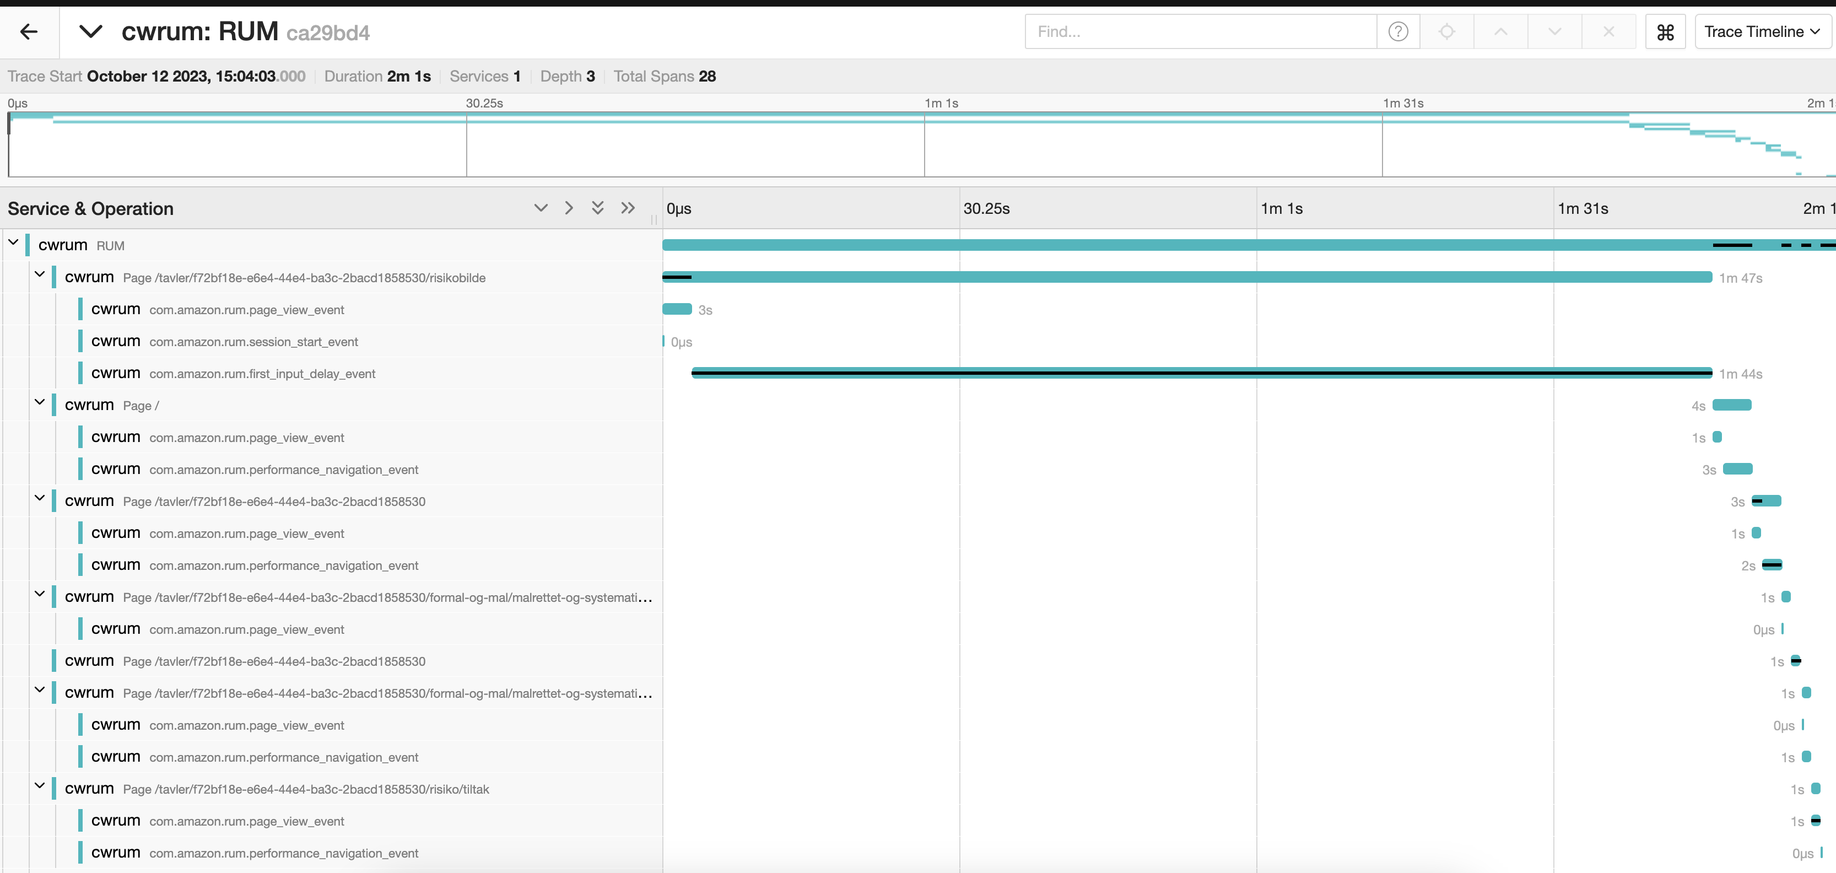Open keyboard shortcuts icon

1665,31
